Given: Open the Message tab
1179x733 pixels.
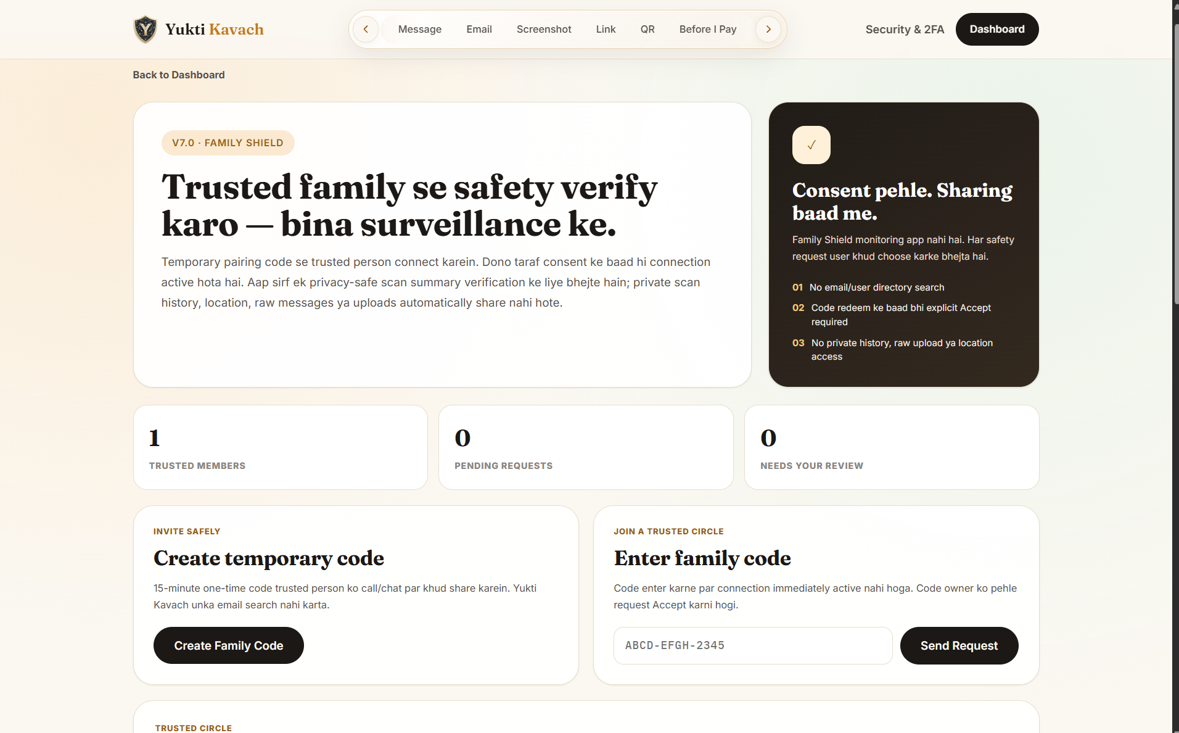Looking at the screenshot, I should [x=419, y=29].
